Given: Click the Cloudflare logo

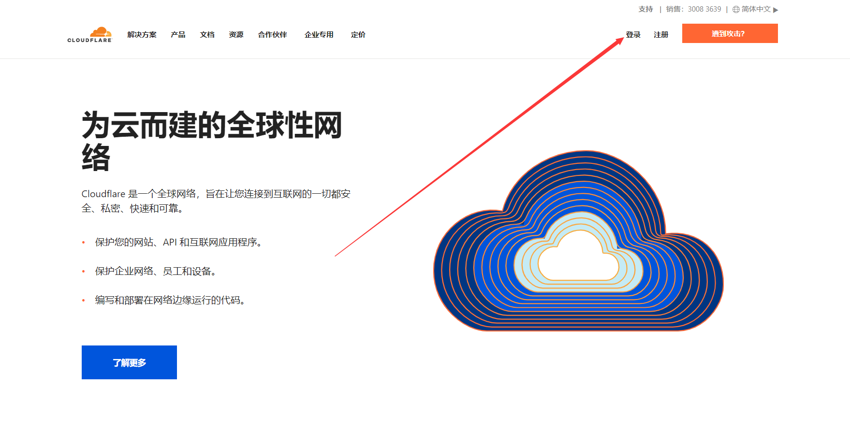Looking at the screenshot, I should pyautogui.click(x=89, y=34).
